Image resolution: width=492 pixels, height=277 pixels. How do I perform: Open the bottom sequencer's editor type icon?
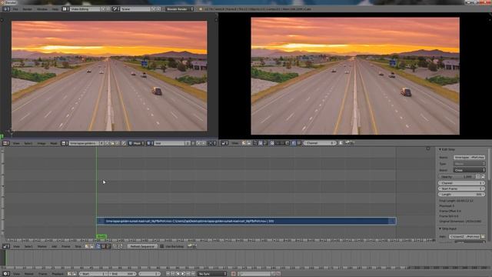pos(5,246)
